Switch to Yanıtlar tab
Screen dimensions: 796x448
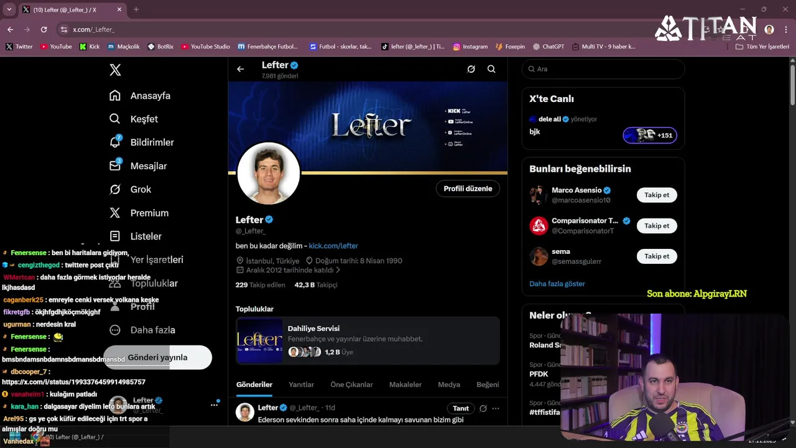pyautogui.click(x=301, y=385)
